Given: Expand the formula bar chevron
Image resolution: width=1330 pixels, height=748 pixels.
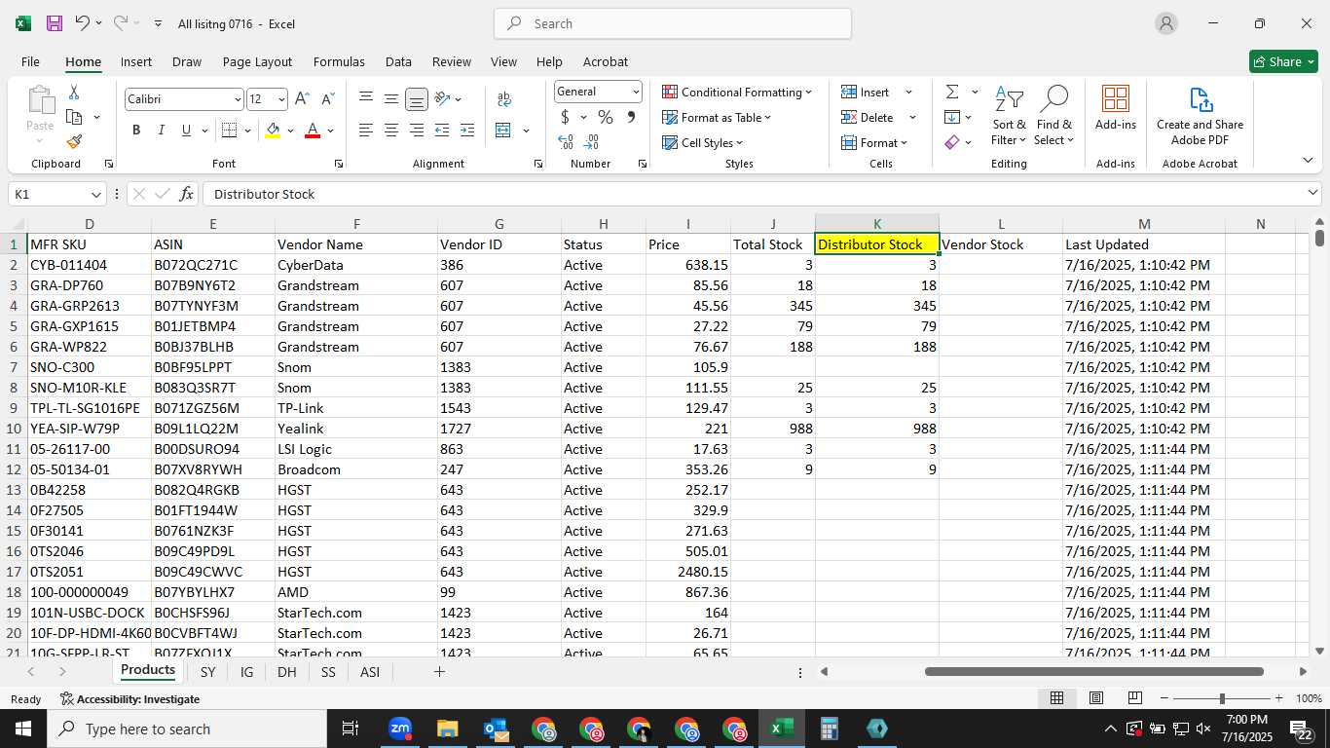Looking at the screenshot, I should tap(1312, 194).
